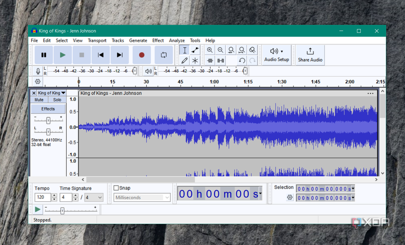Open the King of King track dropdown

click(52, 93)
